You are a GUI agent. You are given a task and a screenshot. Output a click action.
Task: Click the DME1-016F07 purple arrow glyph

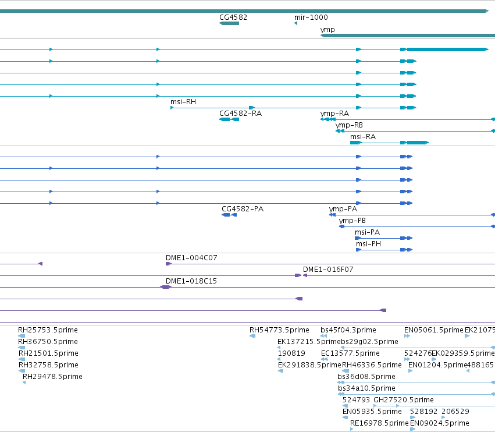[x=305, y=275]
